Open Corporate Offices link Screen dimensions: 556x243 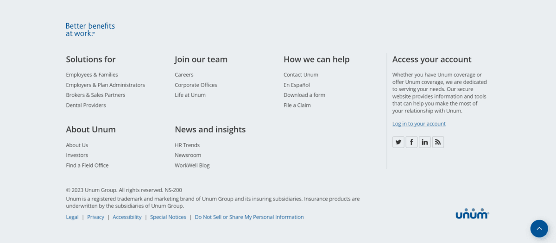(x=196, y=85)
